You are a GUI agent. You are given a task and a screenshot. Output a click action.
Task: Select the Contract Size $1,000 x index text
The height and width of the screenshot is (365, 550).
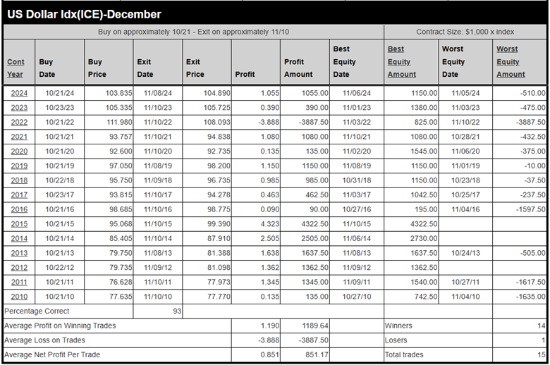click(x=465, y=32)
